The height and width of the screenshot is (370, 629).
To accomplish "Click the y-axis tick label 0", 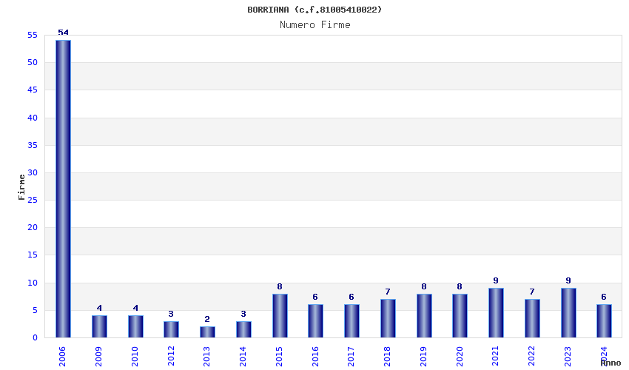I will point(36,338).
